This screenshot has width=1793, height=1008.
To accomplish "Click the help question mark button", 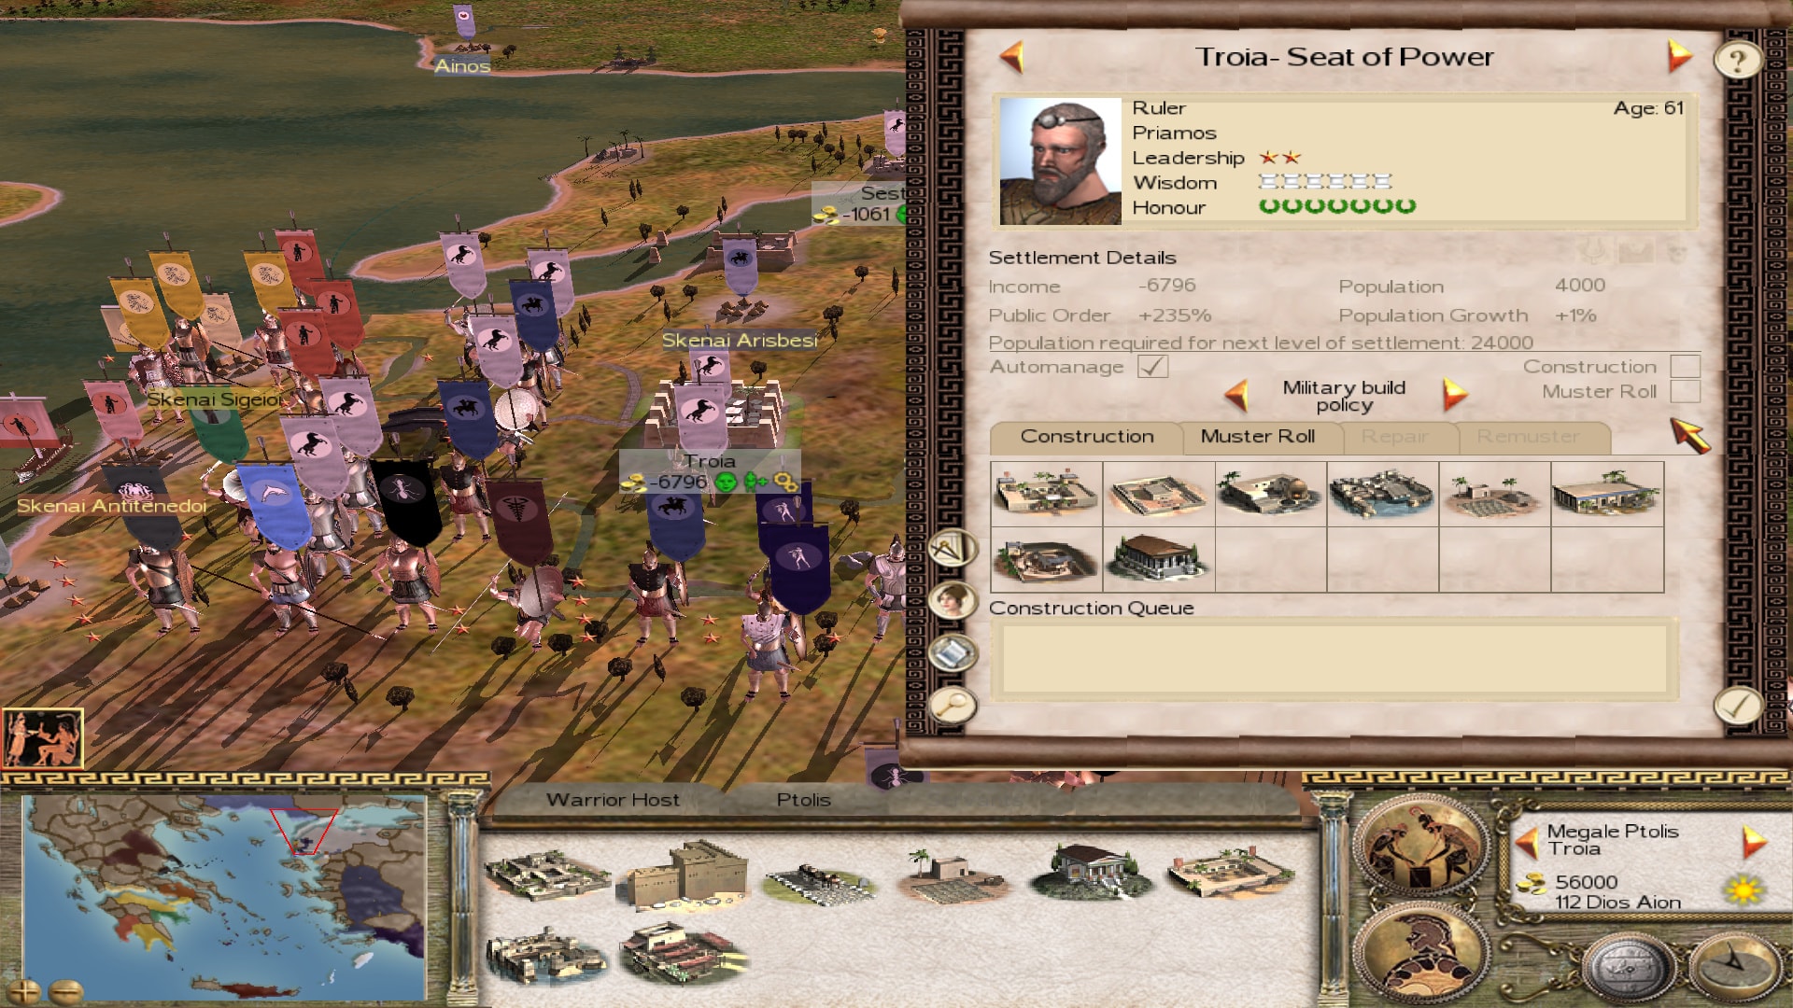I will pos(1737,61).
